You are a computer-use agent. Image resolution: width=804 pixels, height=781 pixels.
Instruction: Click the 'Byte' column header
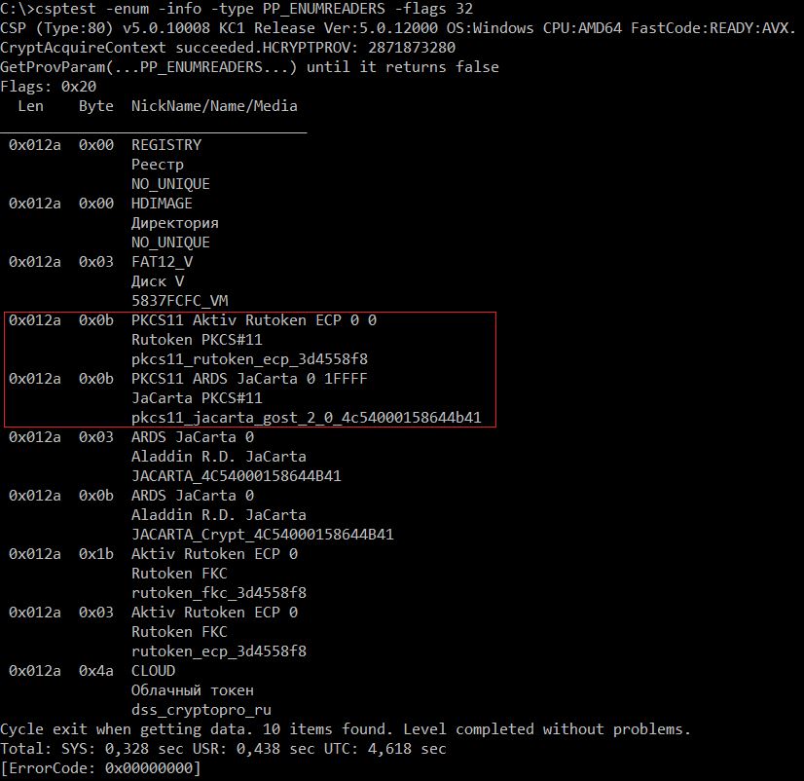[x=96, y=106]
